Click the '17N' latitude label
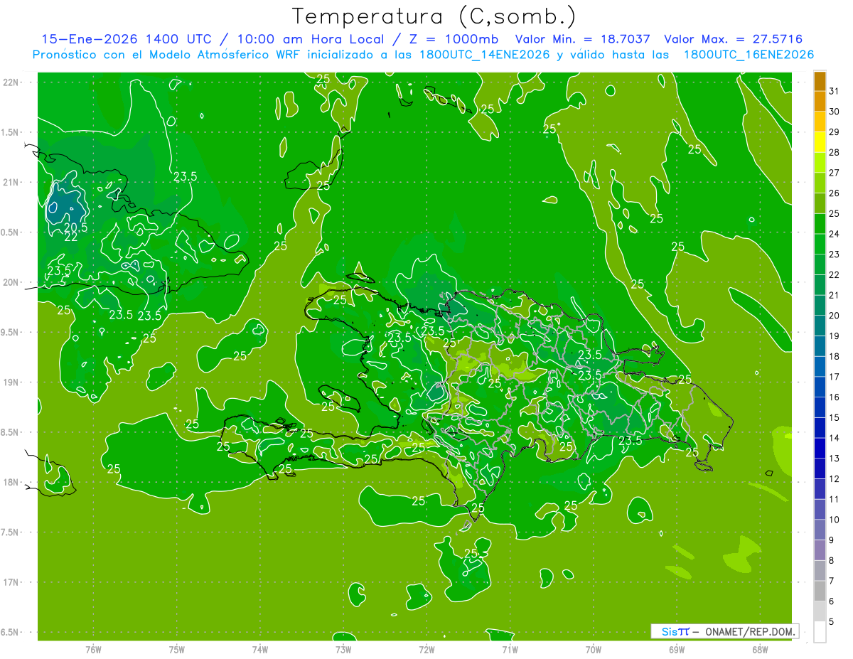 (11, 582)
